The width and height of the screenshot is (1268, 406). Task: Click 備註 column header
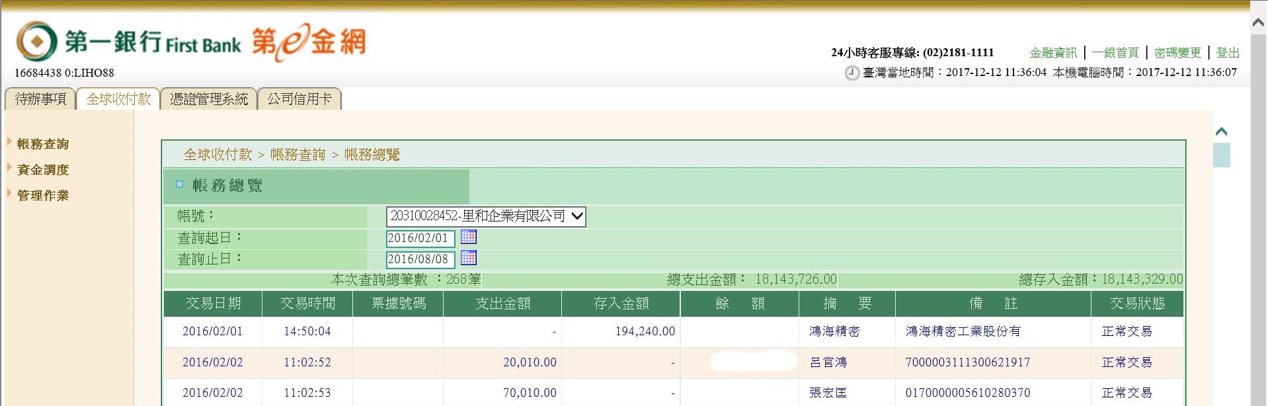(x=993, y=304)
